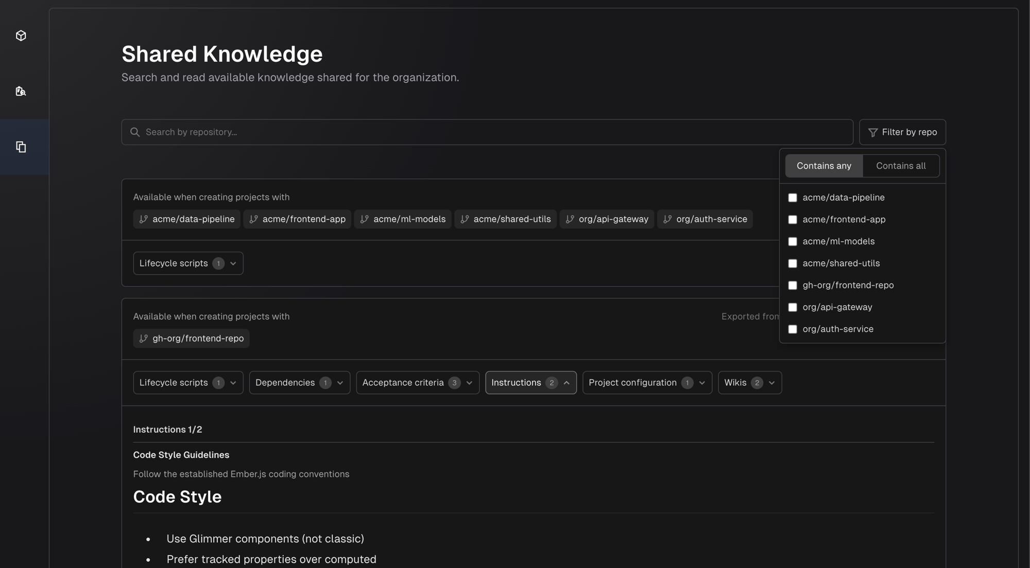Open the cube icon in the sidebar
Screen dimensions: 1030x568
pos(21,35)
